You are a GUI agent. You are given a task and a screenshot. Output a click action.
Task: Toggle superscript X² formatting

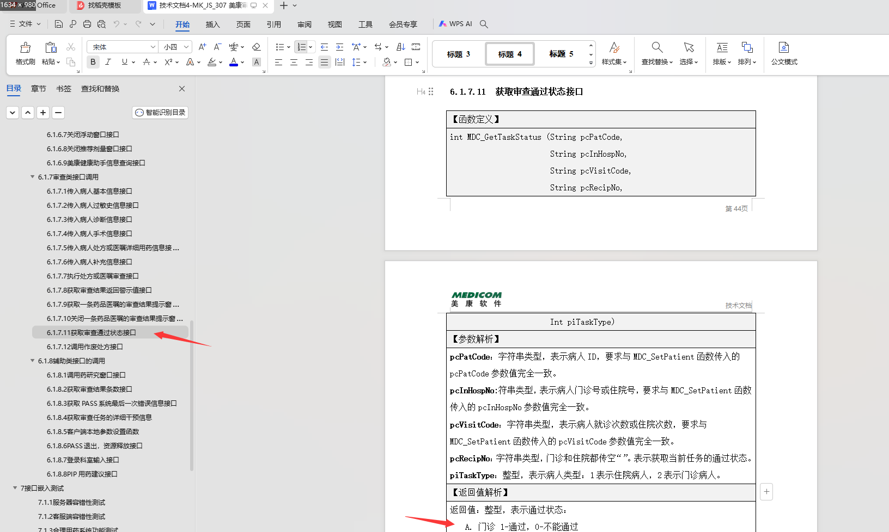[x=168, y=62]
